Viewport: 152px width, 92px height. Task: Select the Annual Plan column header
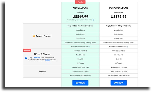(x=80, y=8)
